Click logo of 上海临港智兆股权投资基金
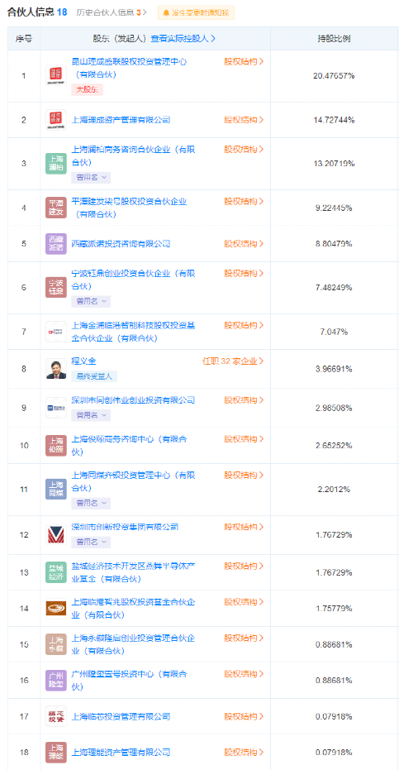The image size is (399, 770). coord(56,608)
